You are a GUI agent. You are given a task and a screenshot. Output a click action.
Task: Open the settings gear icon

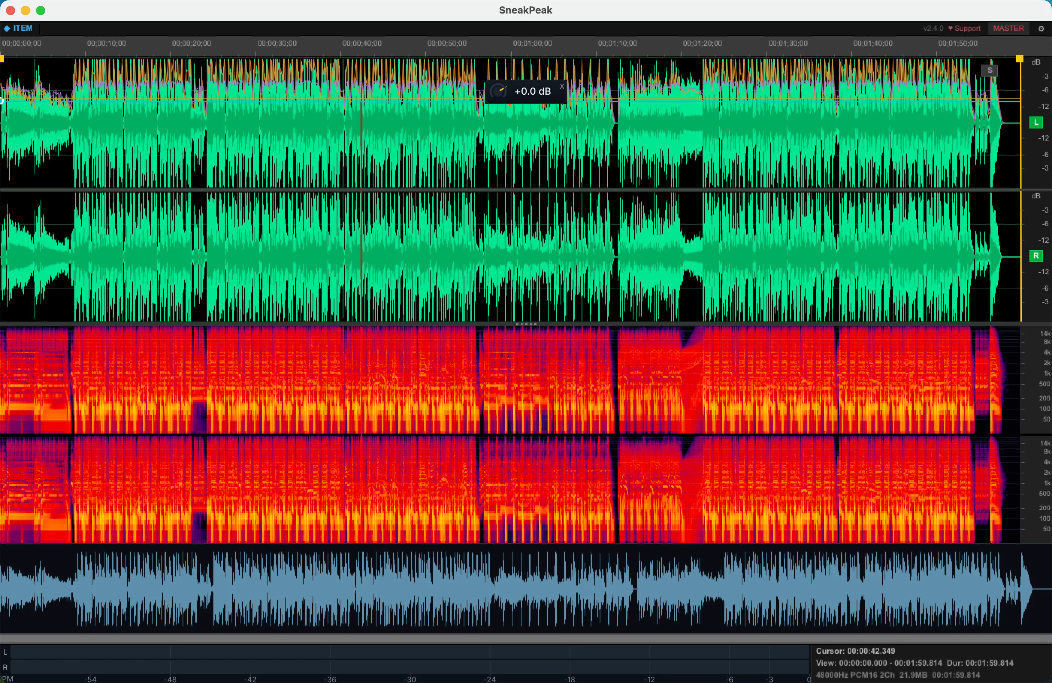[1041, 28]
